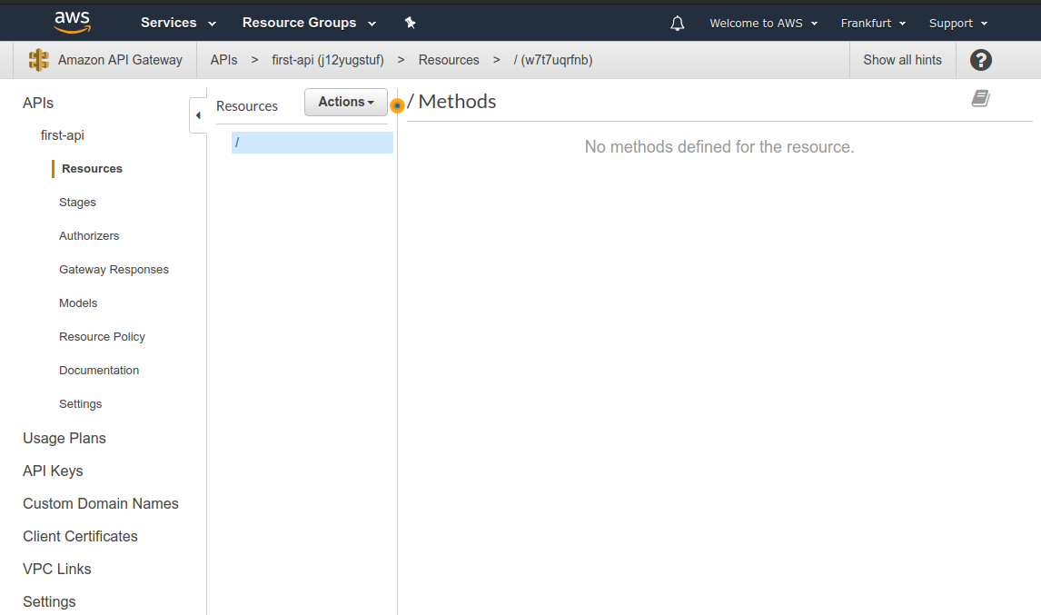Image resolution: width=1041 pixels, height=615 pixels.
Task: Expand the Services menu
Action: pyautogui.click(x=178, y=23)
